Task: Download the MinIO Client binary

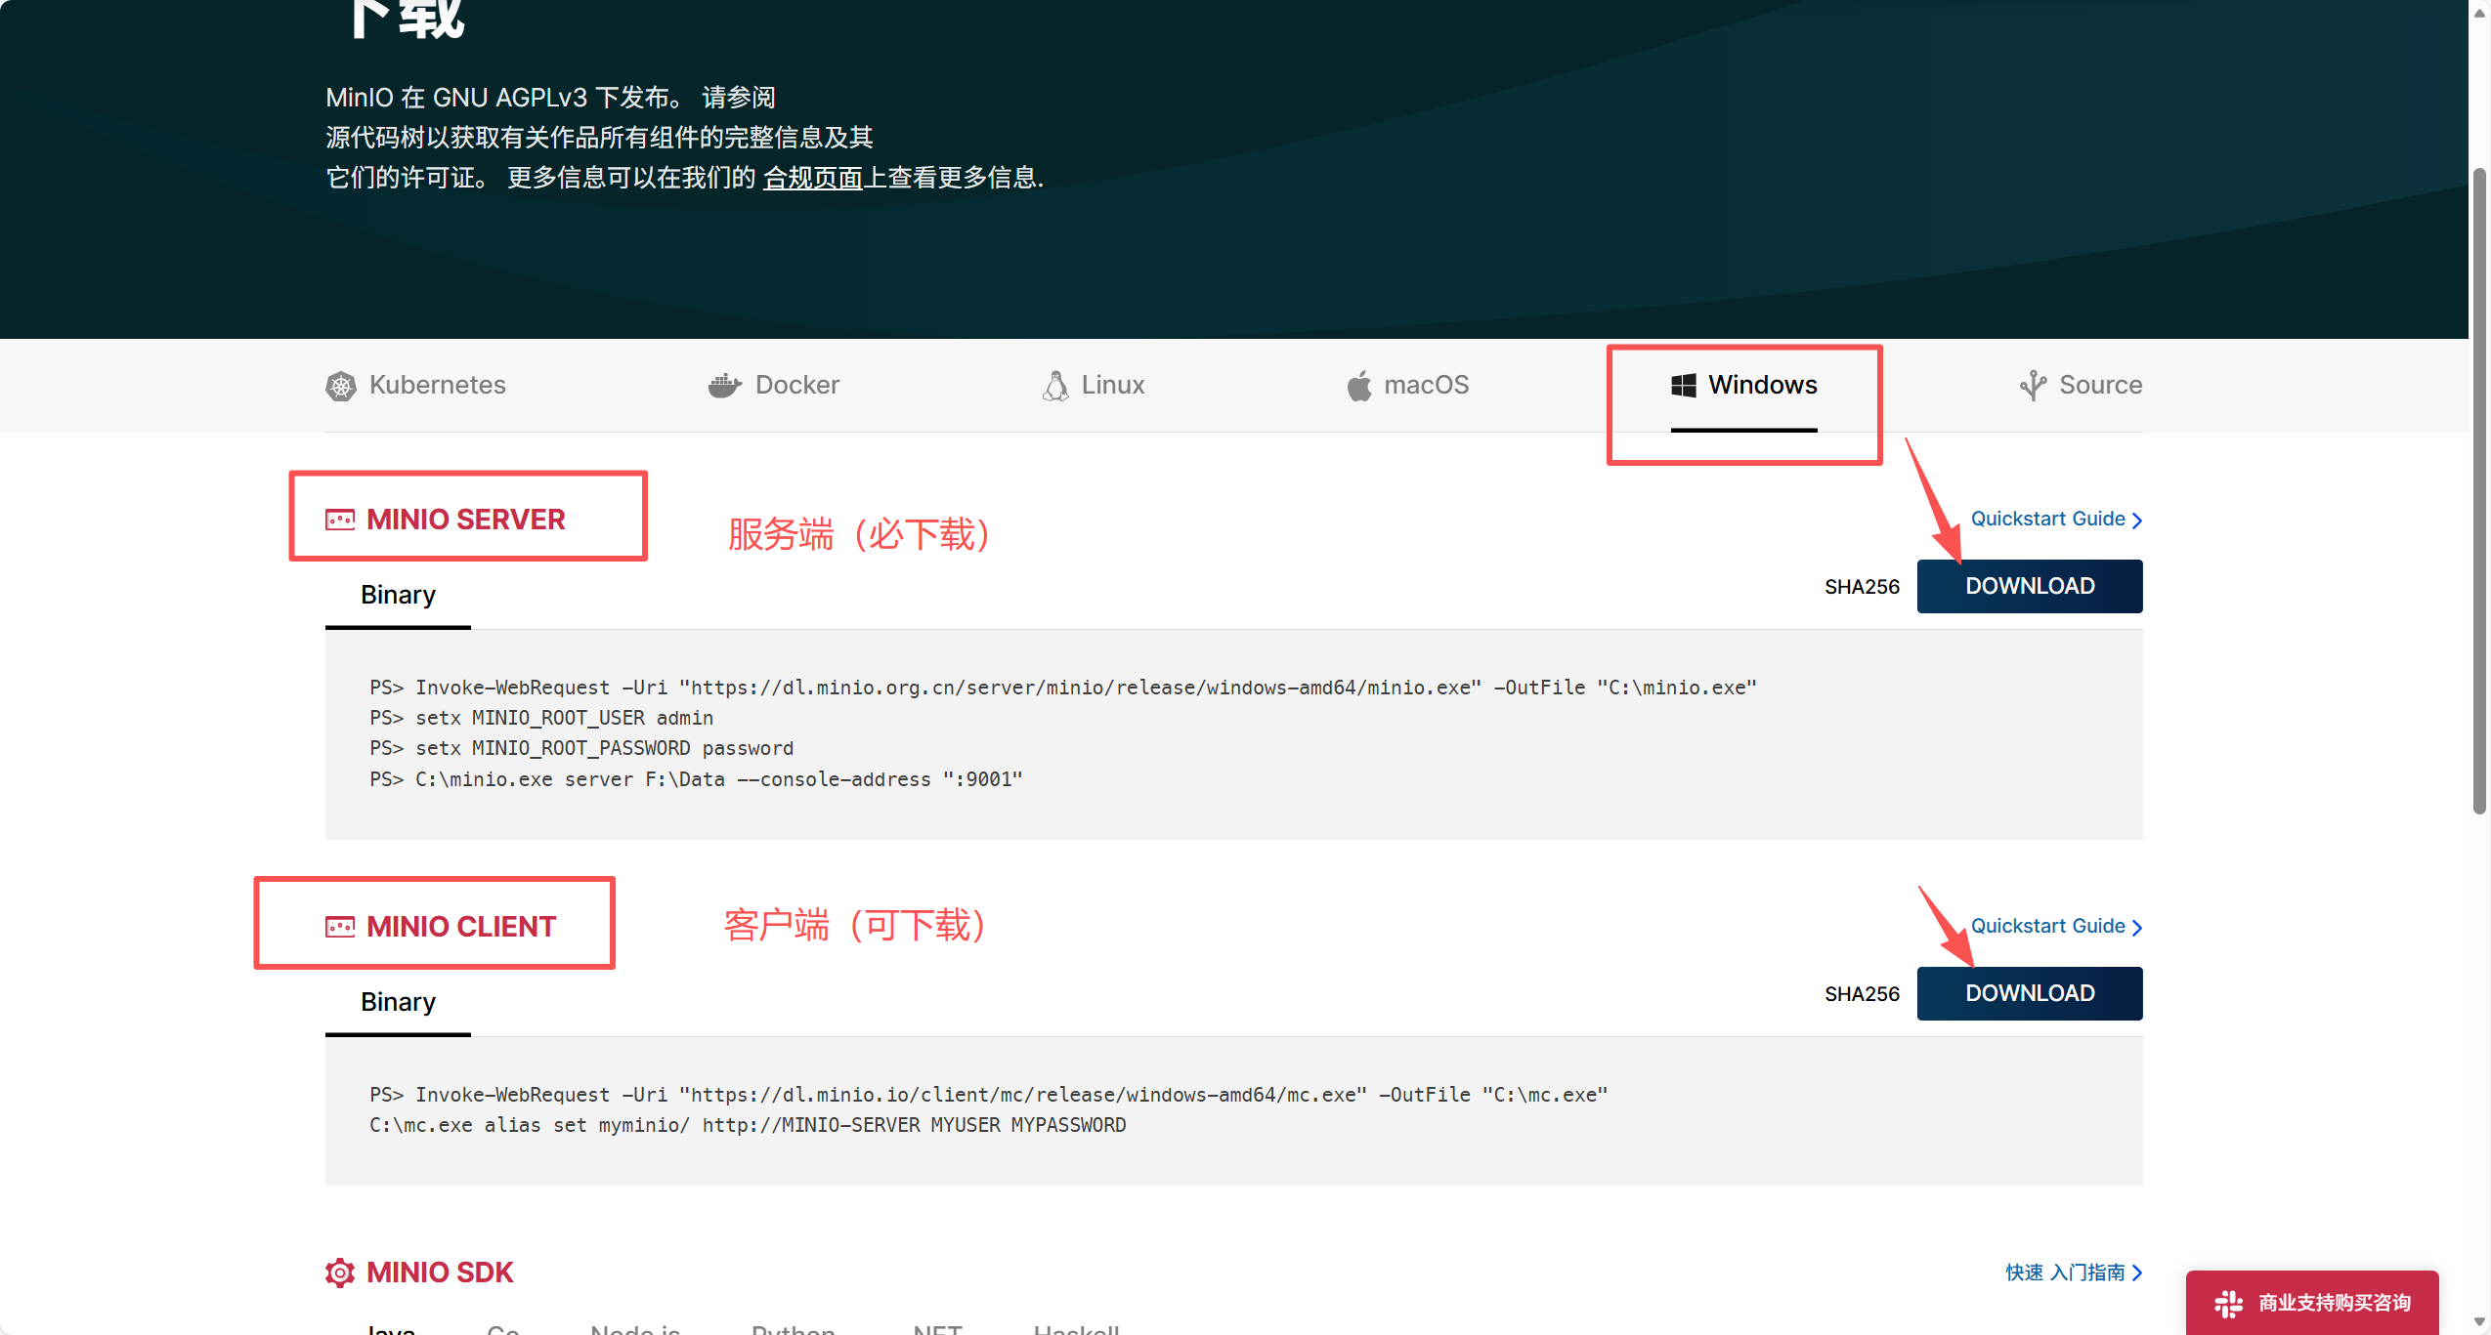Action: pyautogui.click(x=2029, y=993)
